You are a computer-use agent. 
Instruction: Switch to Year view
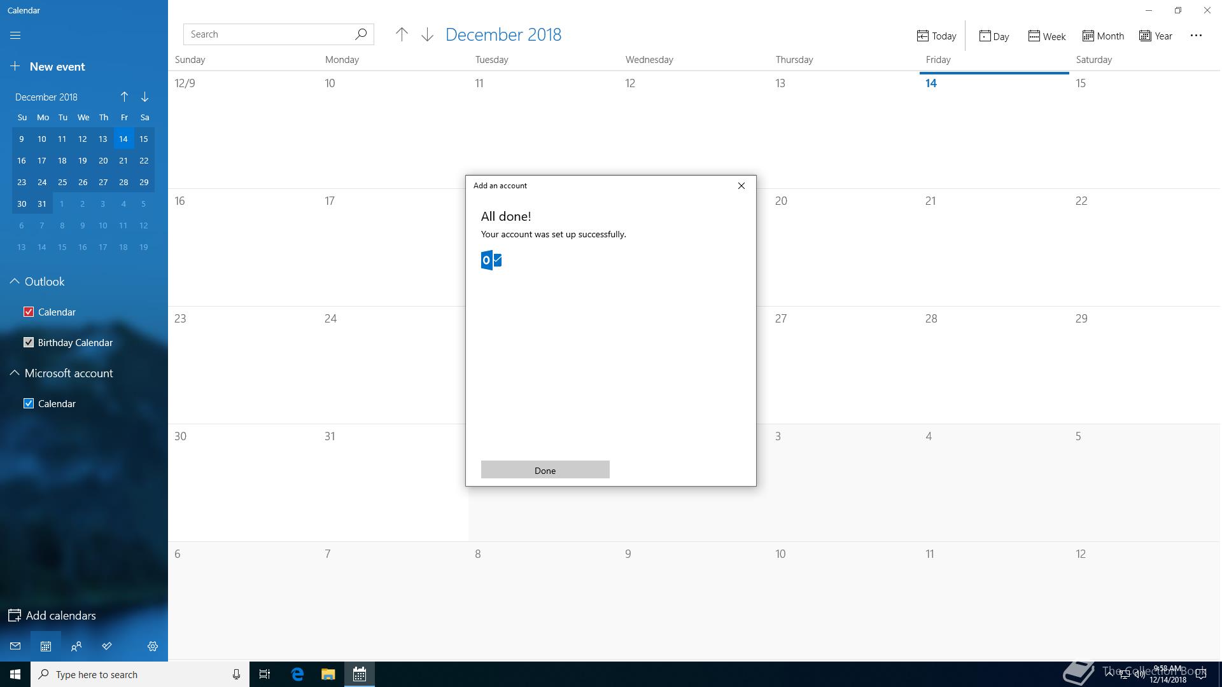click(x=1156, y=36)
